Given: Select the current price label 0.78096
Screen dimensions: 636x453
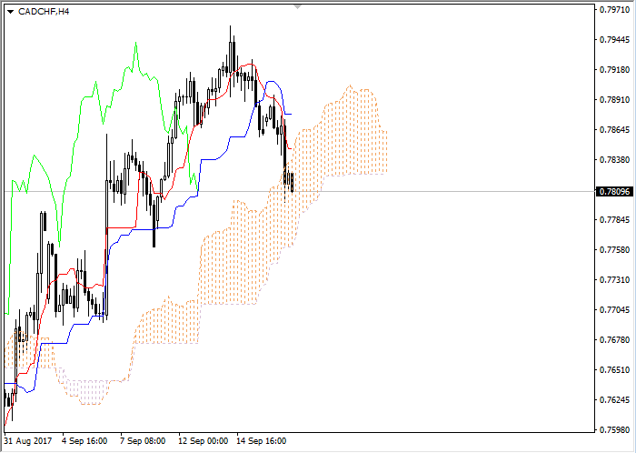Looking at the screenshot, I should [614, 191].
